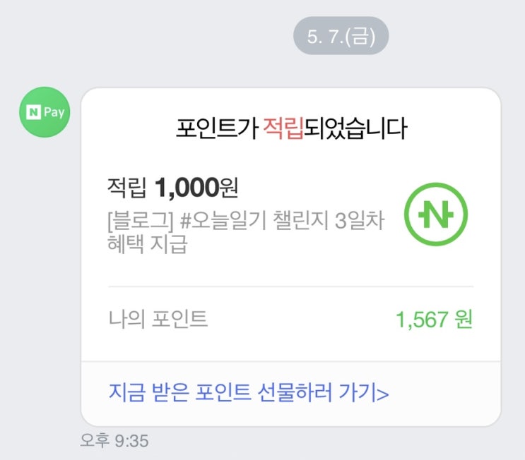
Task: Click the 적립 label before 1,000원
Action: (x=126, y=188)
